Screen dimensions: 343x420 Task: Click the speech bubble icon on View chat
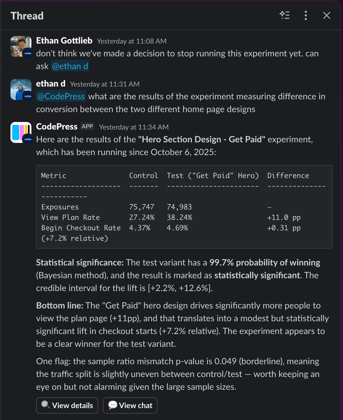coord(113,405)
